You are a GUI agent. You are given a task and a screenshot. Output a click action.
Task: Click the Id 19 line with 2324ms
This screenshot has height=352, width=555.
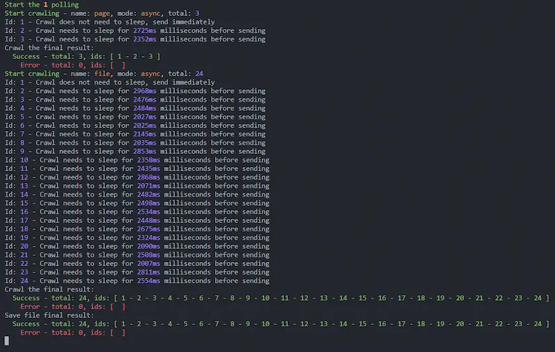click(x=137, y=238)
